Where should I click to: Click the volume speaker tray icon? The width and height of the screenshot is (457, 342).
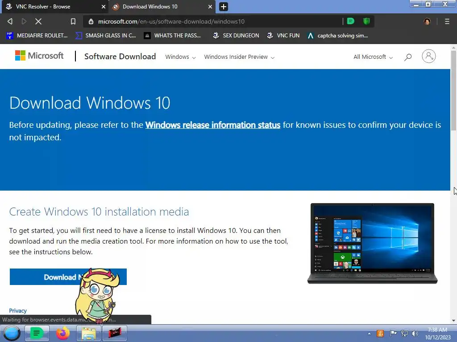[415, 334]
